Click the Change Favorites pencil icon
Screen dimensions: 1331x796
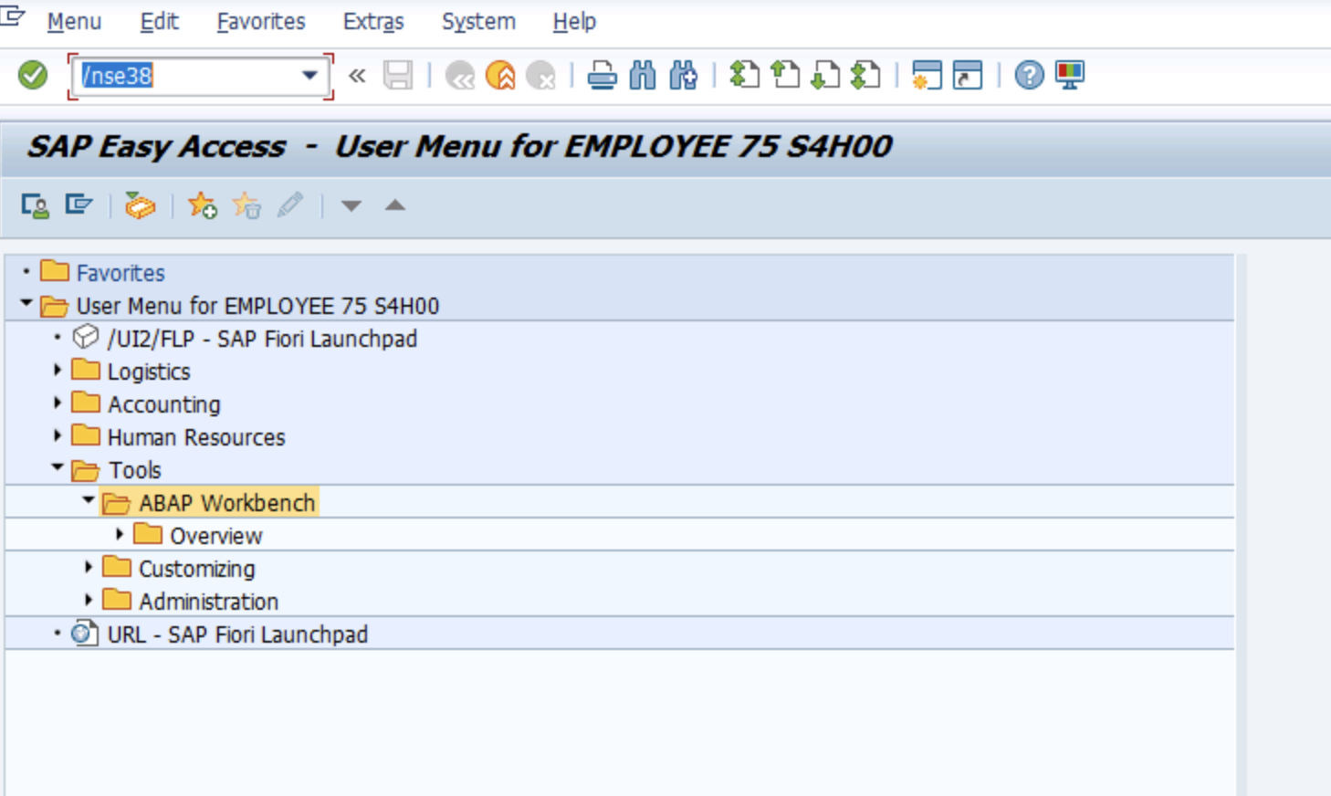pos(290,205)
